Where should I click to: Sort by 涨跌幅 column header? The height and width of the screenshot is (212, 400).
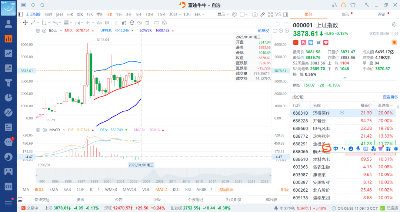(x=385, y=105)
